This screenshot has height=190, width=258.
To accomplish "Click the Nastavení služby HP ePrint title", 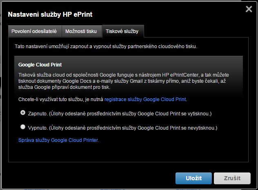I will point(50,14).
